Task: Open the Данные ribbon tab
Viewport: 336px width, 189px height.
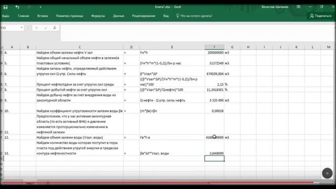Action: point(119,16)
